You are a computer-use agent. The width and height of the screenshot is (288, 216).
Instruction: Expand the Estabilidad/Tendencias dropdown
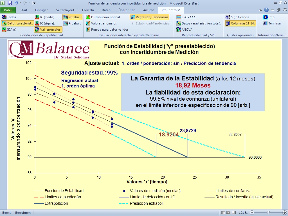(171, 23)
